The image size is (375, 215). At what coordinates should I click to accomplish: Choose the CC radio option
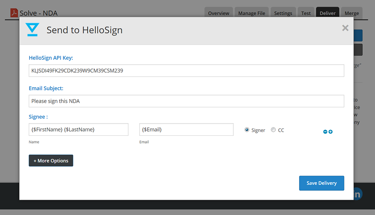(273, 130)
